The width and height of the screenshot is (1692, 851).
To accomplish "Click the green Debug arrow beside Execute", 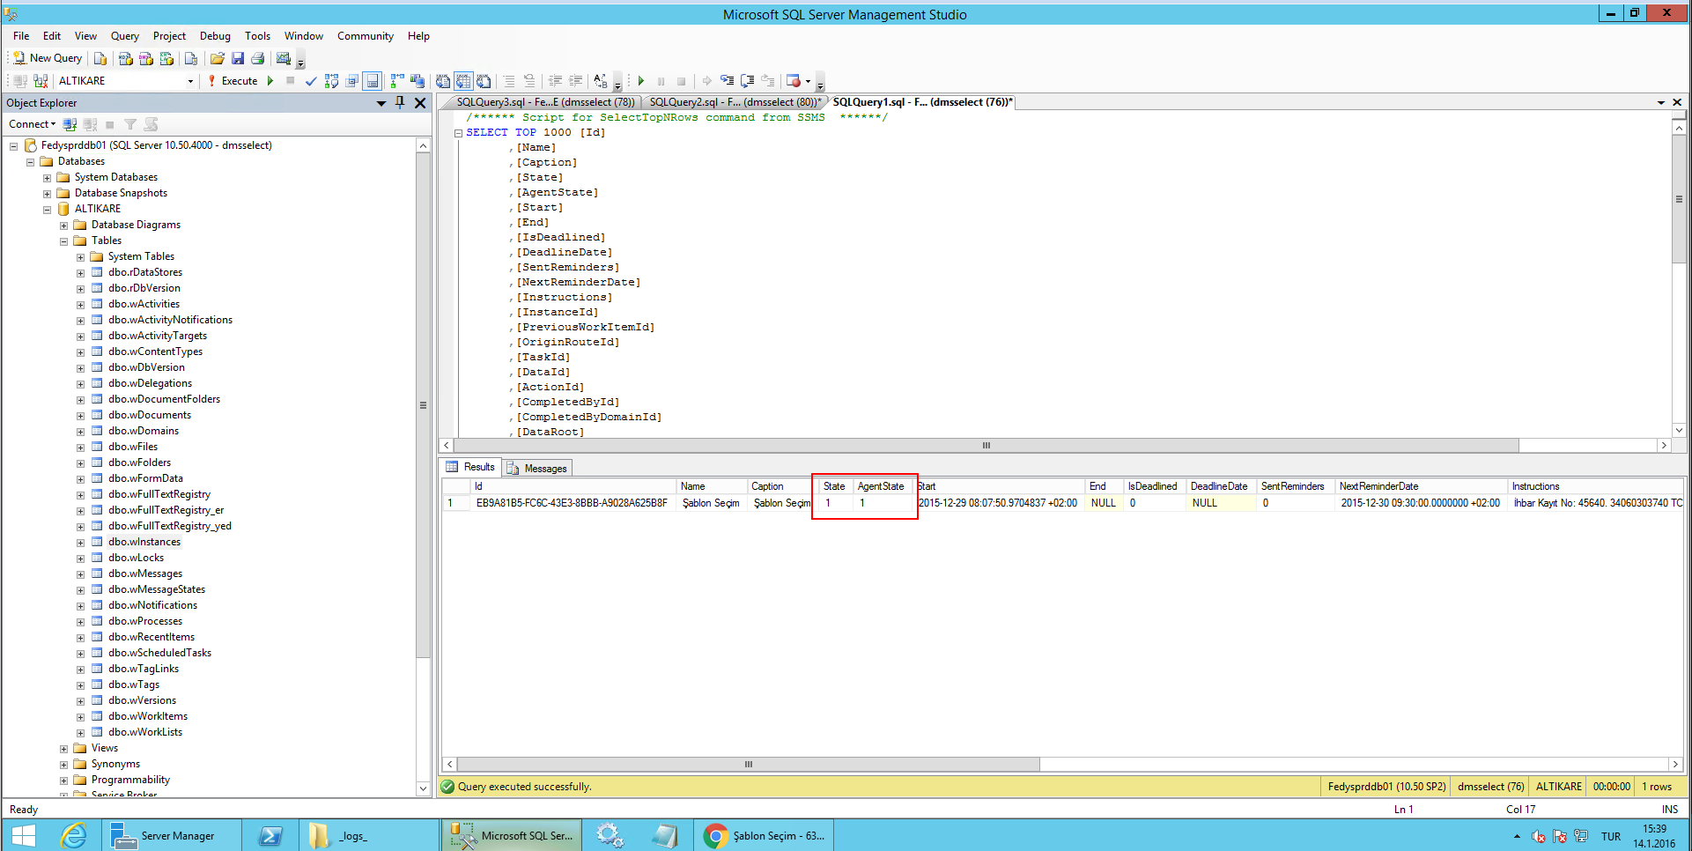I will pos(270,81).
